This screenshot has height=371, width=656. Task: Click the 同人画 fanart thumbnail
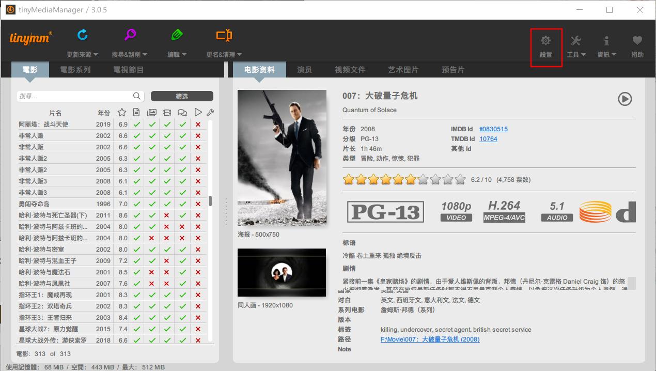point(282,272)
